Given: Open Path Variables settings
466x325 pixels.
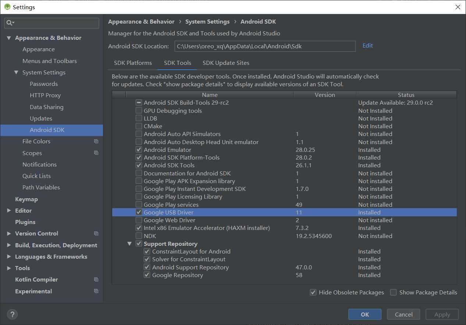Looking at the screenshot, I should point(41,188).
